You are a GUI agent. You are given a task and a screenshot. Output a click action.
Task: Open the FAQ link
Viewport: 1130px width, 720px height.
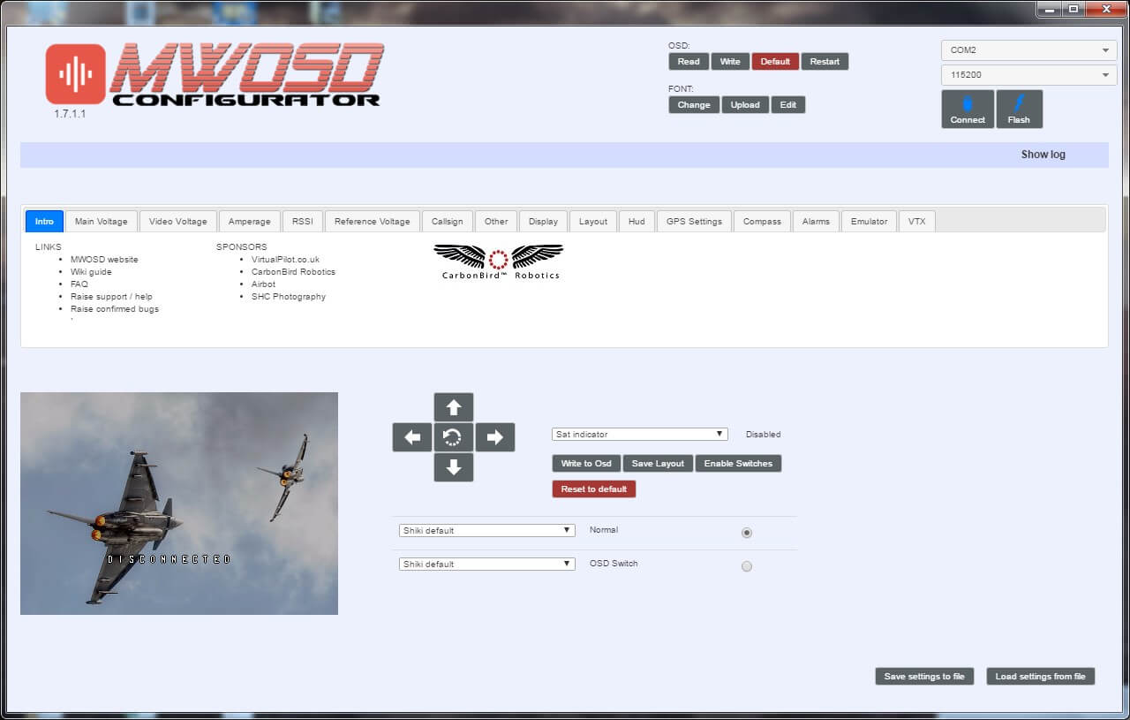coord(79,284)
